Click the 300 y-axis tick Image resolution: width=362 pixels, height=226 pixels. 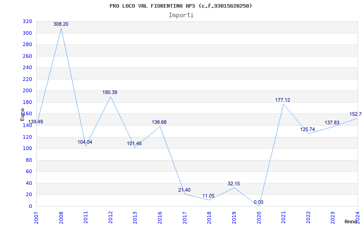pyautogui.click(x=27, y=33)
